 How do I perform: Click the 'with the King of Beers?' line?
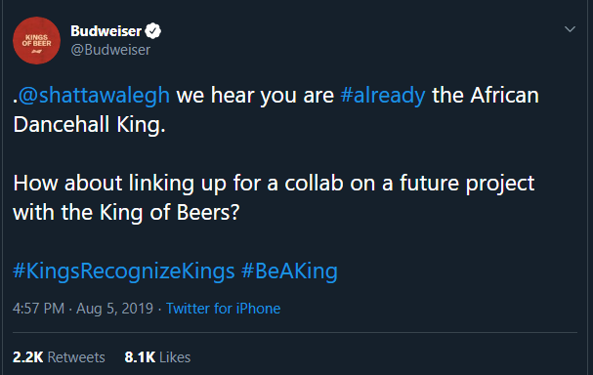pos(126,213)
